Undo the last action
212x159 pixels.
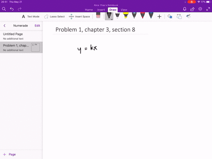12,9
